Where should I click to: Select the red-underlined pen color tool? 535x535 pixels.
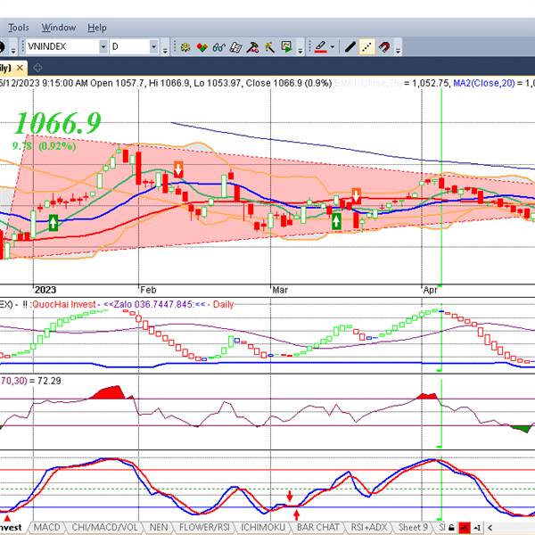320,47
